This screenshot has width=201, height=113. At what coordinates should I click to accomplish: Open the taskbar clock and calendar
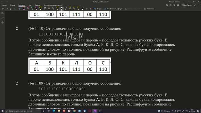tap(192, 111)
